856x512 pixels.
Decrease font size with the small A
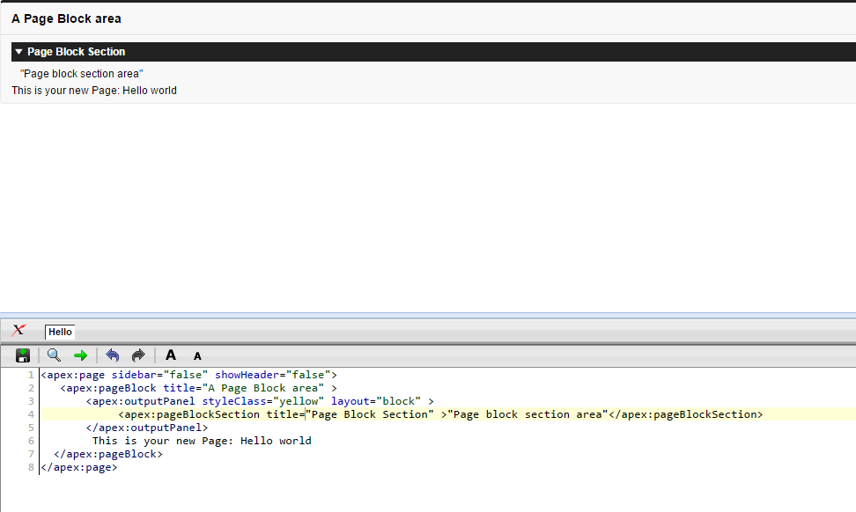click(x=197, y=356)
